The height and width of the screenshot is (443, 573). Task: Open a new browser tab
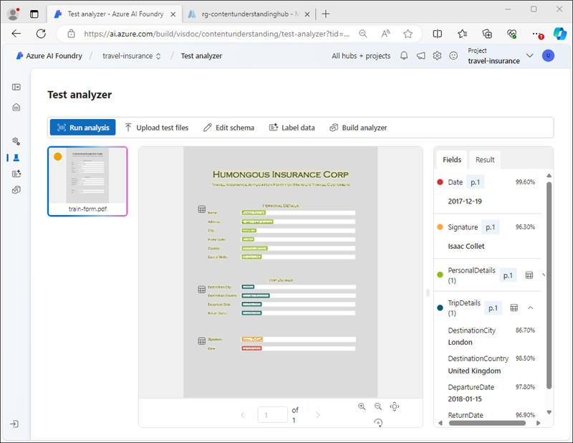pos(326,14)
